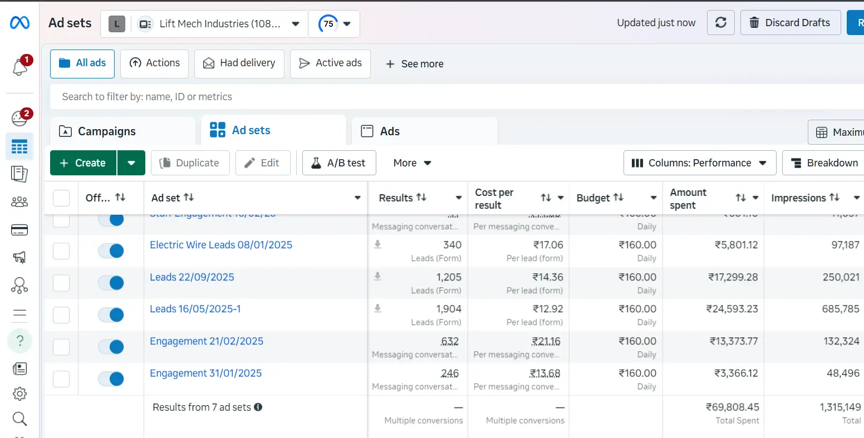Open the Meta Ads Manager home via Meta logo

pyautogui.click(x=19, y=22)
